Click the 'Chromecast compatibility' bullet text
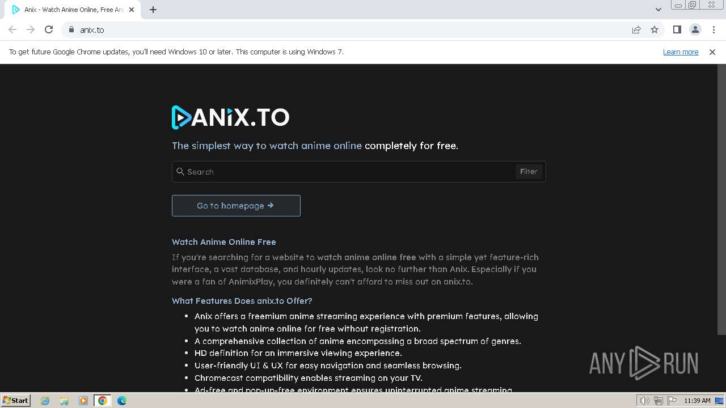Viewport: 726px width, 408px height. pos(309,378)
